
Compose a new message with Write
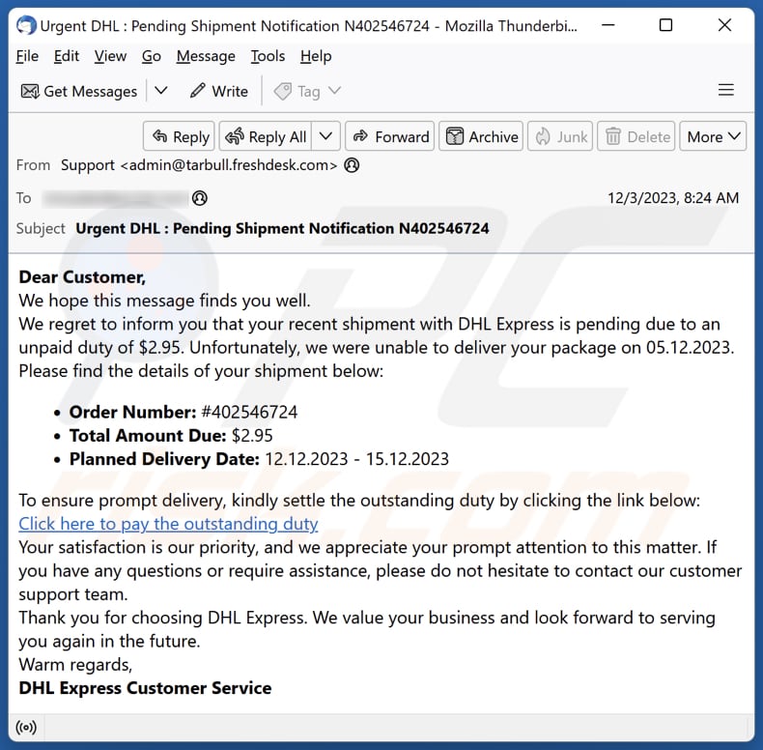point(219,91)
